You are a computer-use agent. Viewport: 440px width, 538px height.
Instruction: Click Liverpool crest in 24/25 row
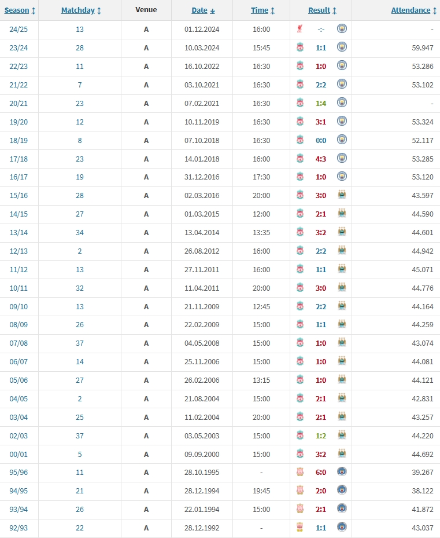(x=300, y=29)
